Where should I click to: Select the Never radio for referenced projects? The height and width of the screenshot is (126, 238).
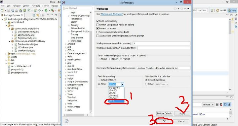coord(110,59)
